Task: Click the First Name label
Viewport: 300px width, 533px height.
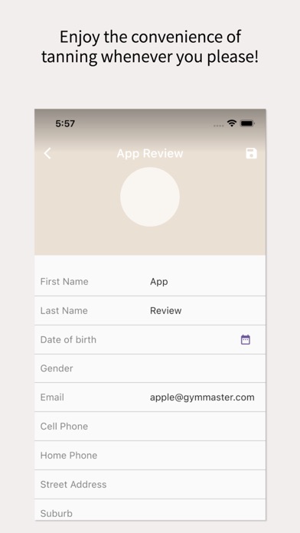Action: click(64, 282)
